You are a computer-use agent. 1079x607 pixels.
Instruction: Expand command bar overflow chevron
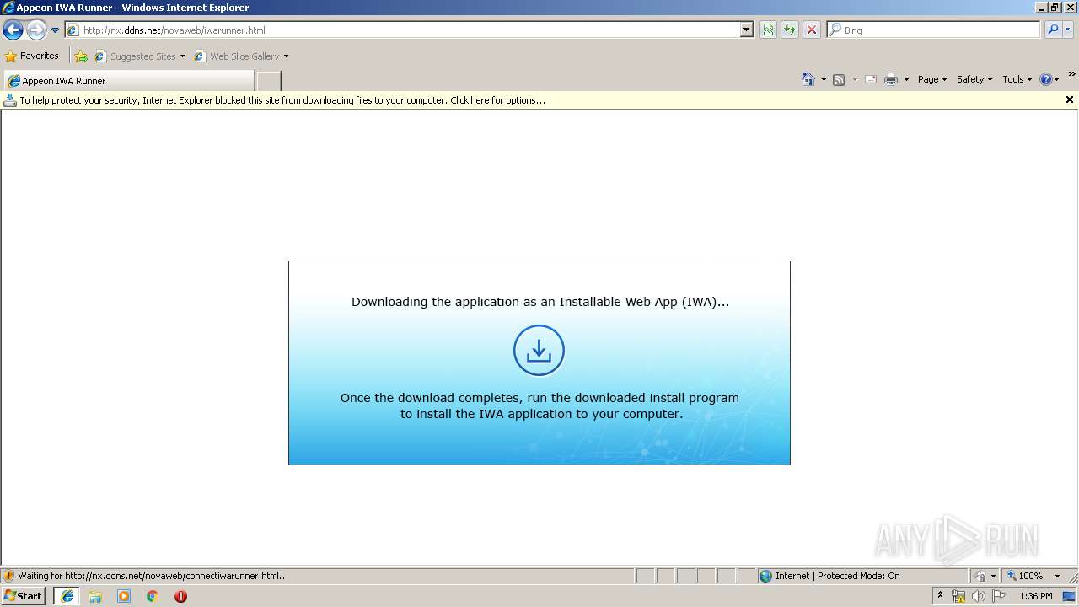1071,74
